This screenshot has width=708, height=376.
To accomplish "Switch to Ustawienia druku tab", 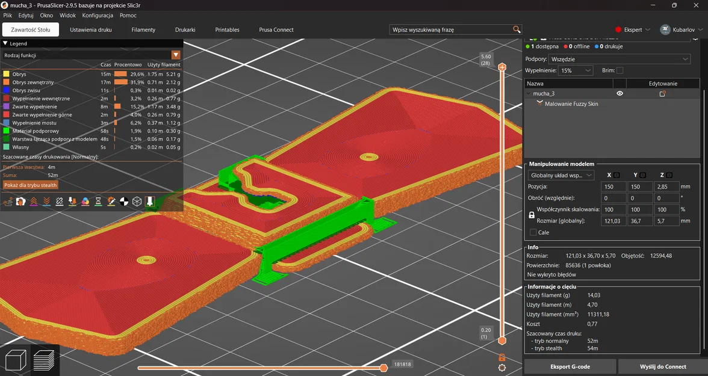I will (x=91, y=29).
